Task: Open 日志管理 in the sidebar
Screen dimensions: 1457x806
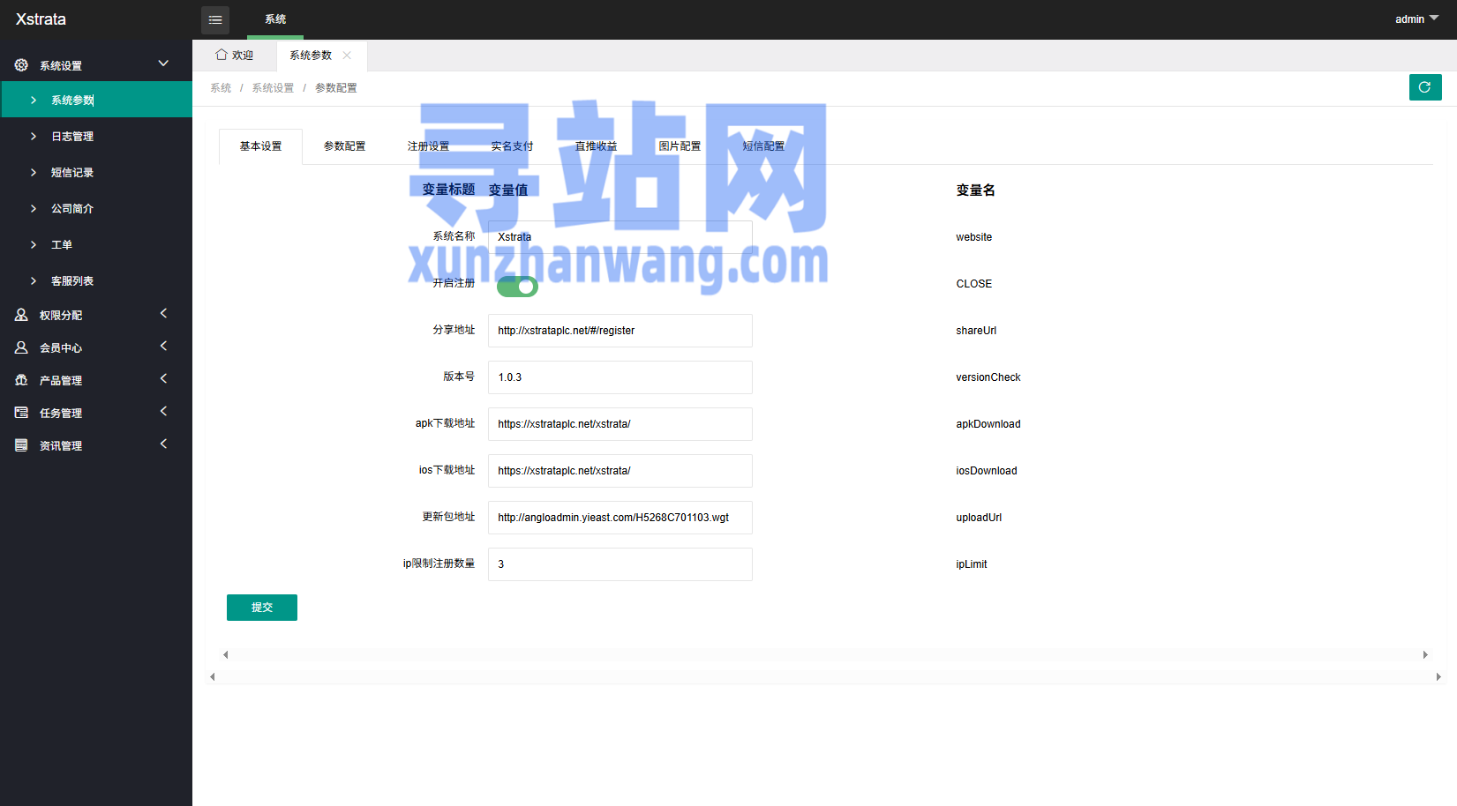Action: pyautogui.click(x=72, y=137)
